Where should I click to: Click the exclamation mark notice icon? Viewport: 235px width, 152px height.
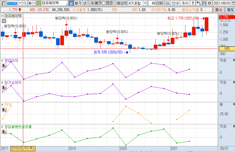pos(193,3)
